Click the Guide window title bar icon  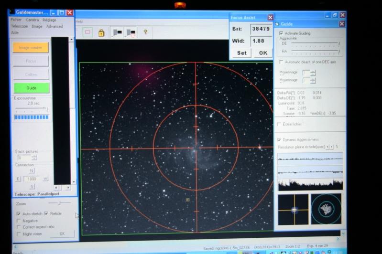pos(277,24)
